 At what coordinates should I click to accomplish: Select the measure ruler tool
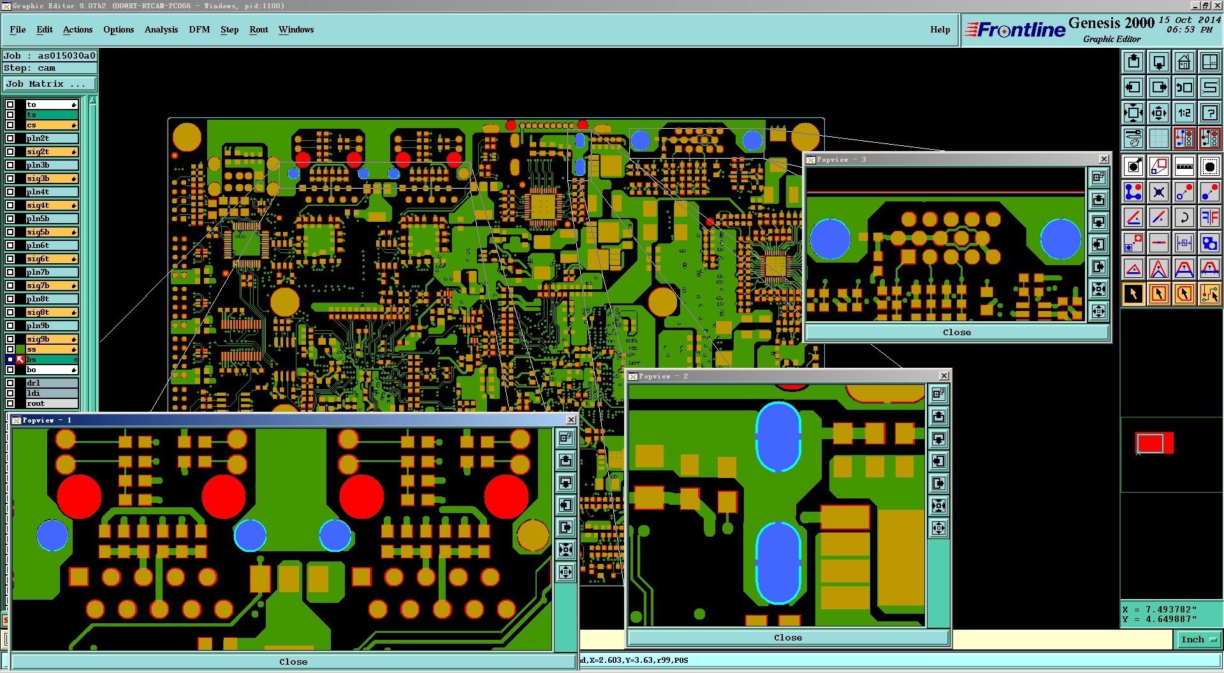[1184, 167]
